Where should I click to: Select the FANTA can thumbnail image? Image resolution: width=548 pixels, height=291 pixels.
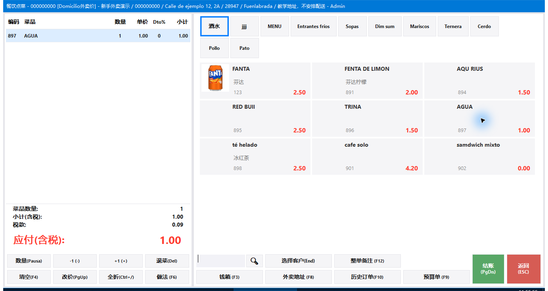click(215, 78)
